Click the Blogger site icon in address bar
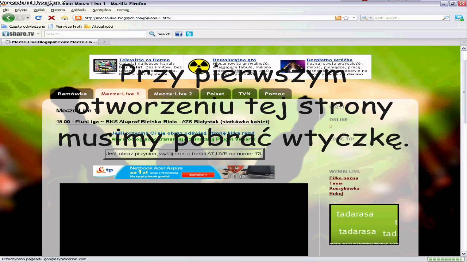The height and width of the screenshot is (262, 467). click(x=78, y=18)
